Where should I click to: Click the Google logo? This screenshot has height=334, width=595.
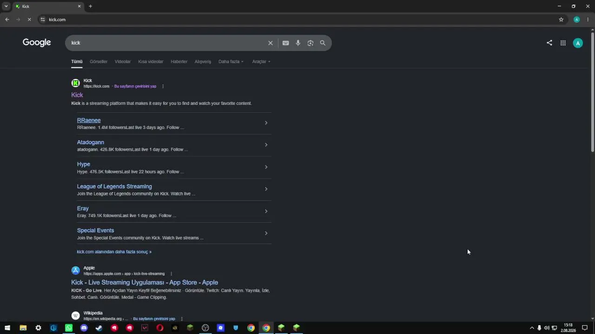37,43
